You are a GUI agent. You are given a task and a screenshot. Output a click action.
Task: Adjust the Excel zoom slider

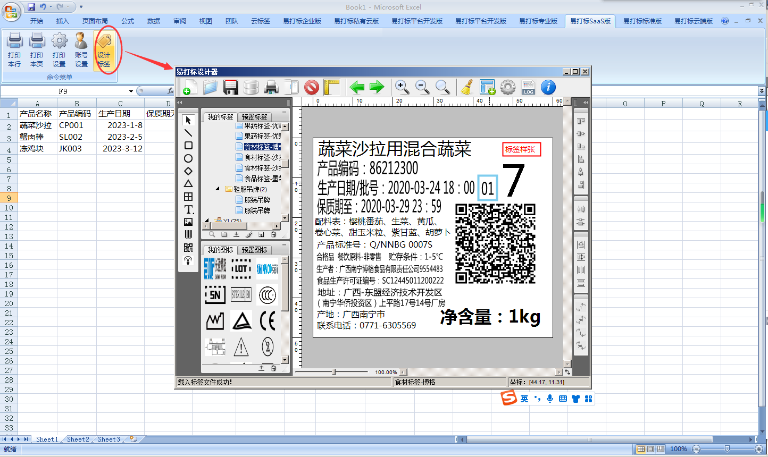coord(727,449)
